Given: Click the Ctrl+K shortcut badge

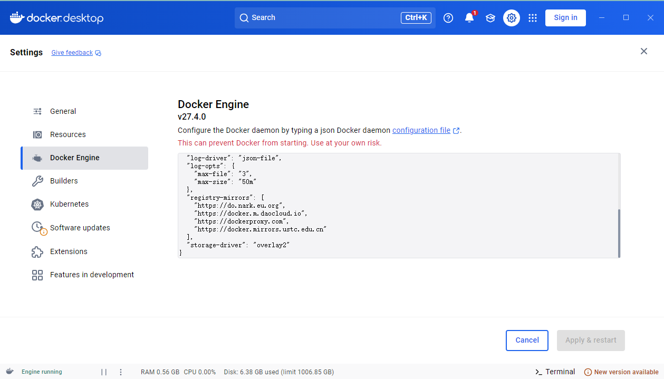Looking at the screenshot, I should 416,18.
